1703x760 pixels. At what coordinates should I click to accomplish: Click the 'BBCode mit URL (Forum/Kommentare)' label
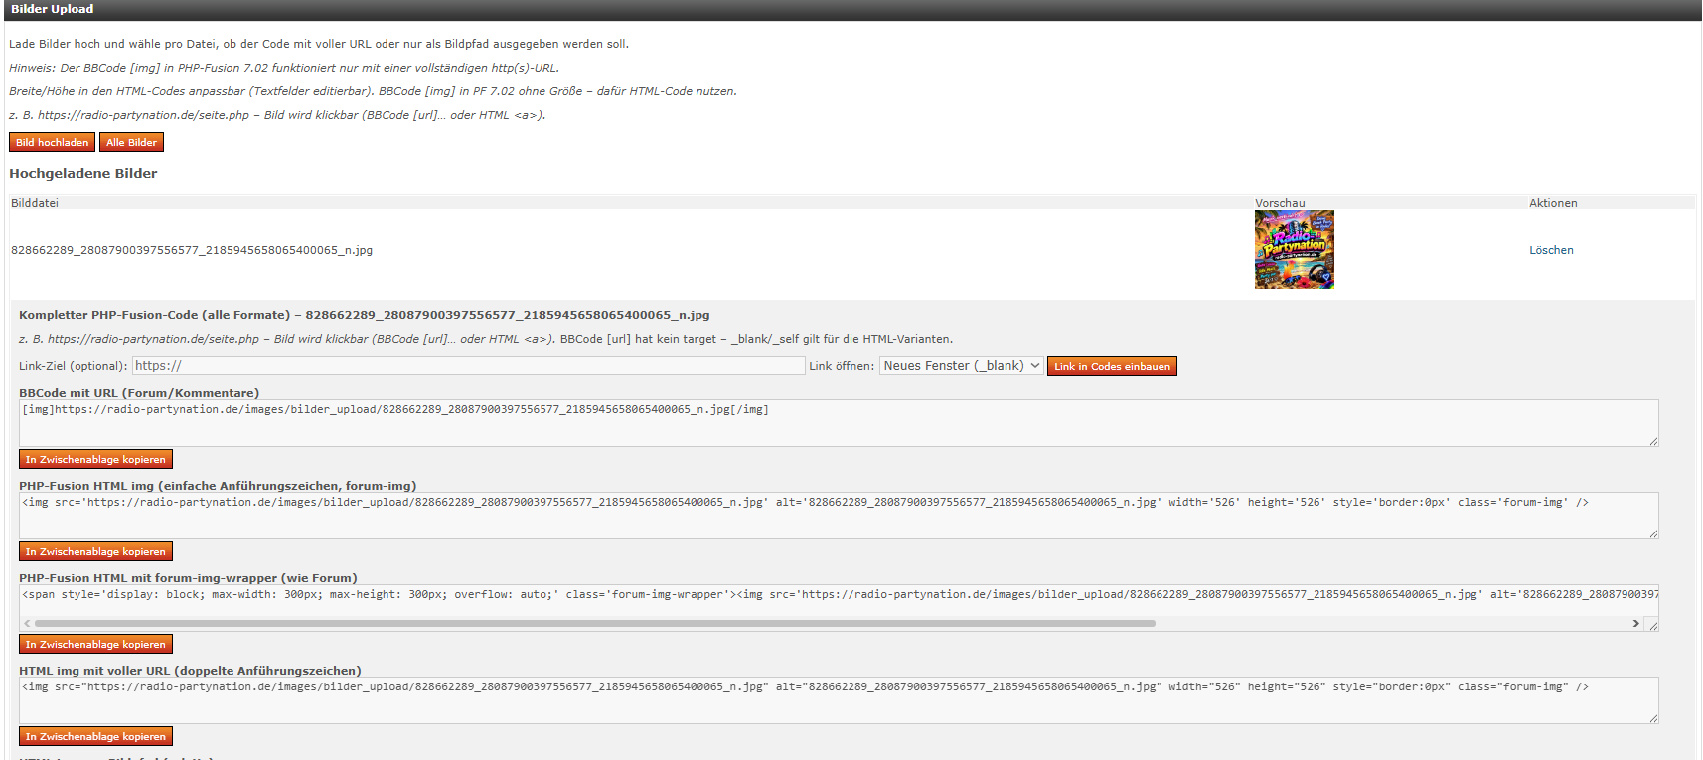pos(139,393)
